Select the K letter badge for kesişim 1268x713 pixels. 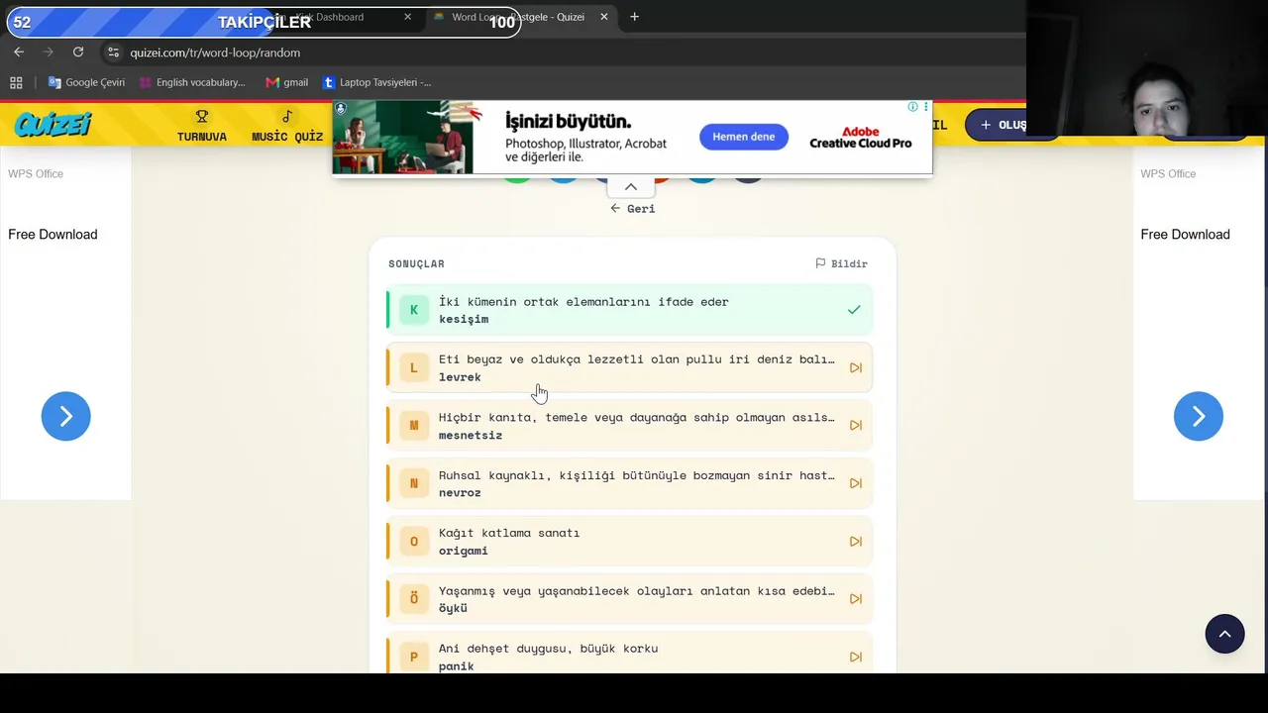pos(414,310)
